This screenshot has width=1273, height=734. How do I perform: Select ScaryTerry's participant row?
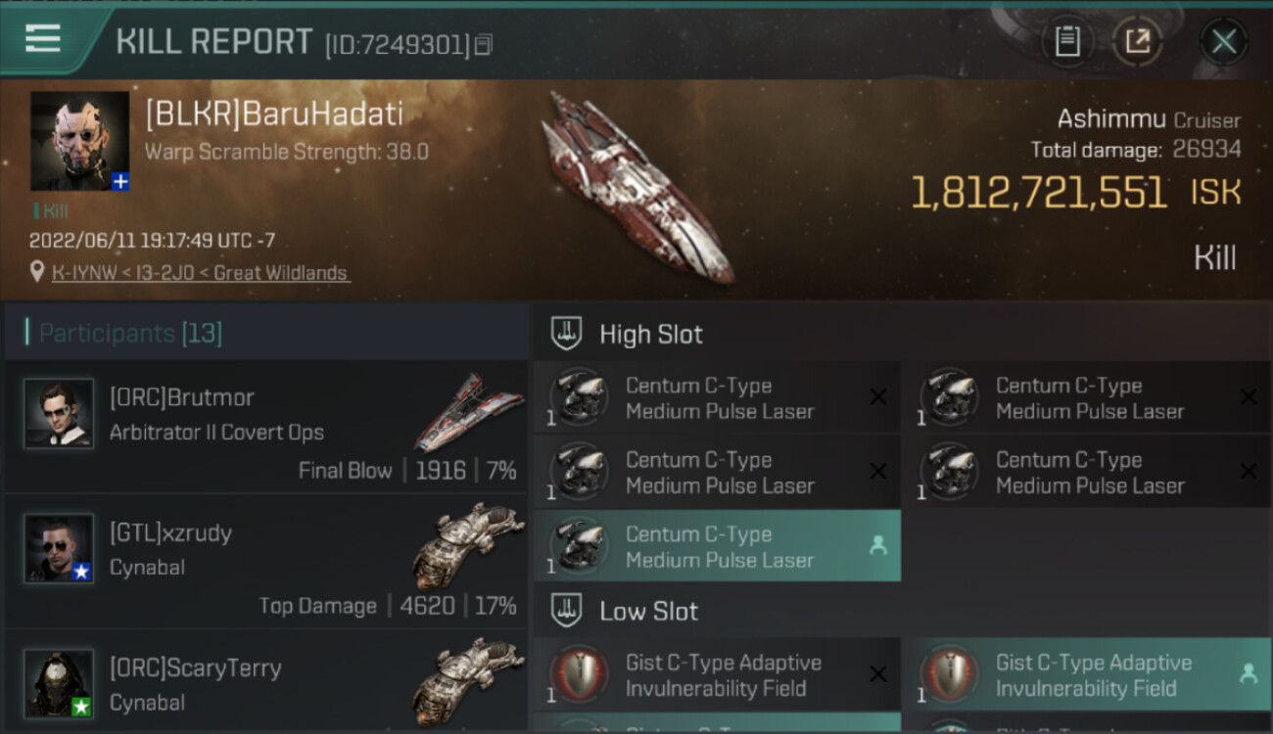pos(266,683)
